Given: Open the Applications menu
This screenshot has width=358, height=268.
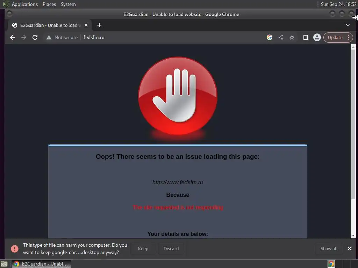Looking at the screenshot, I should (25, 4).
